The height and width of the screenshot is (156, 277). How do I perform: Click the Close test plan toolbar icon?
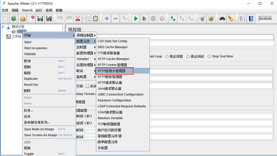[31, 19]
